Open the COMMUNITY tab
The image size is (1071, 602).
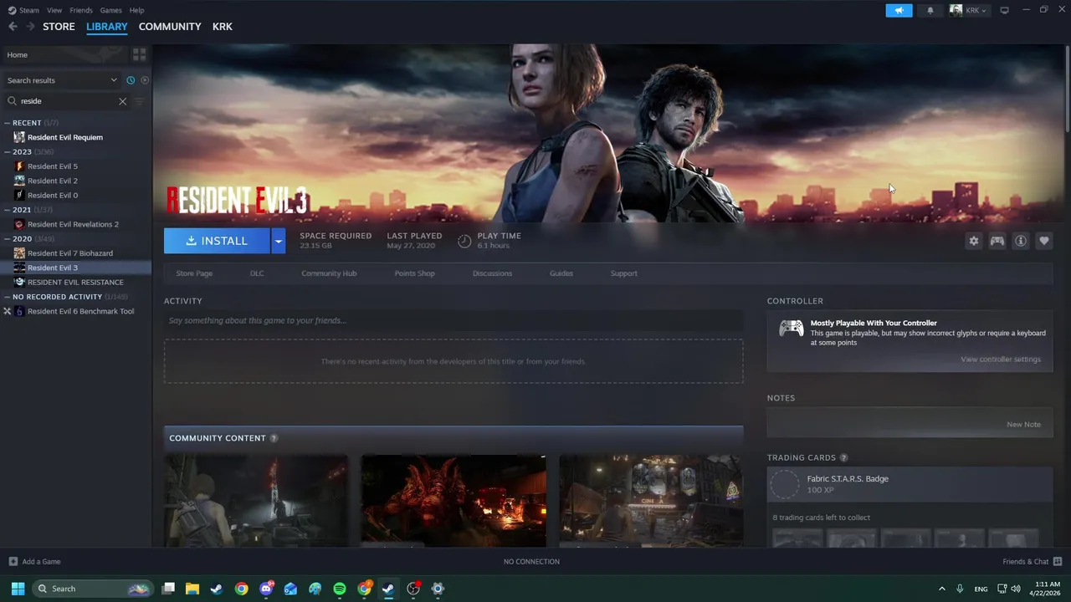coord(170,27)
